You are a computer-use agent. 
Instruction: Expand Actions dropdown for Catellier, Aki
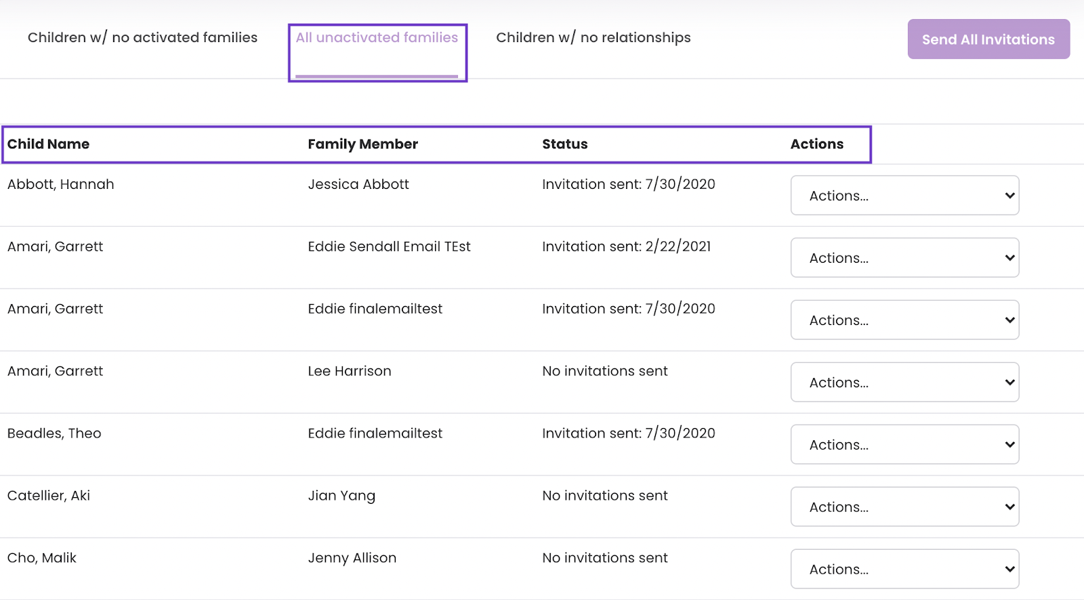click(x=904, y=507)
